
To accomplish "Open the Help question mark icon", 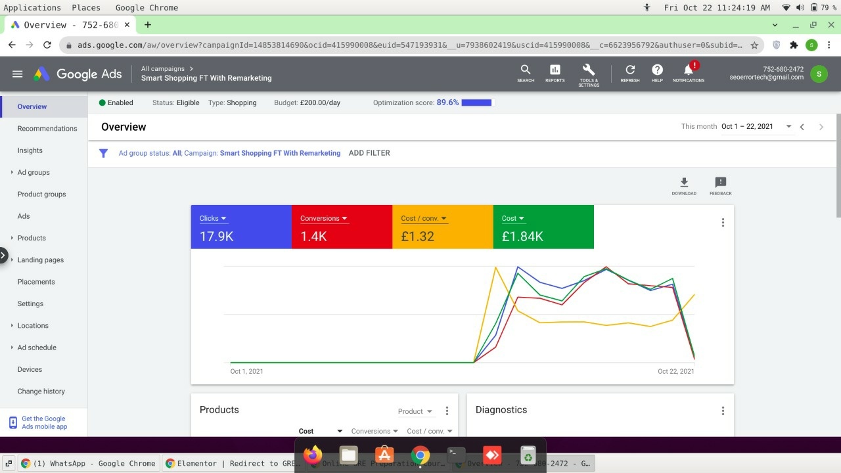I will pyautogui.click(x=657, y=73).
